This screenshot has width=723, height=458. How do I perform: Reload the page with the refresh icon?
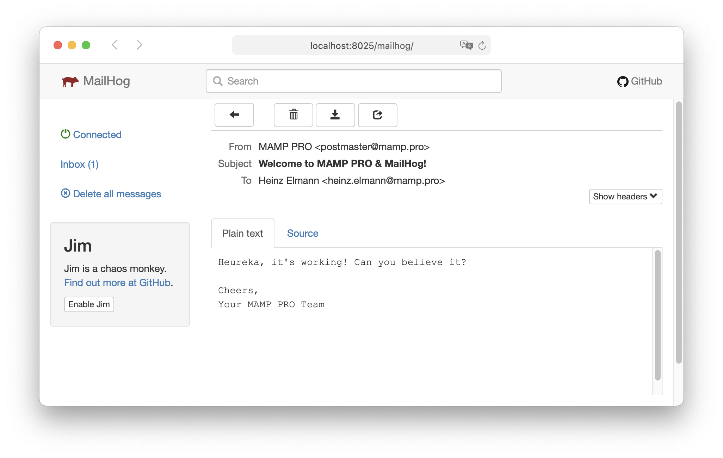click(482, 45)
